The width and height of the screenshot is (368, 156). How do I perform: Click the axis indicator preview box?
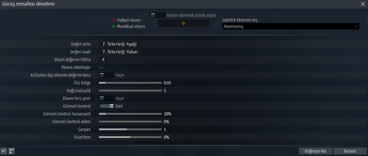pos(183,23)
